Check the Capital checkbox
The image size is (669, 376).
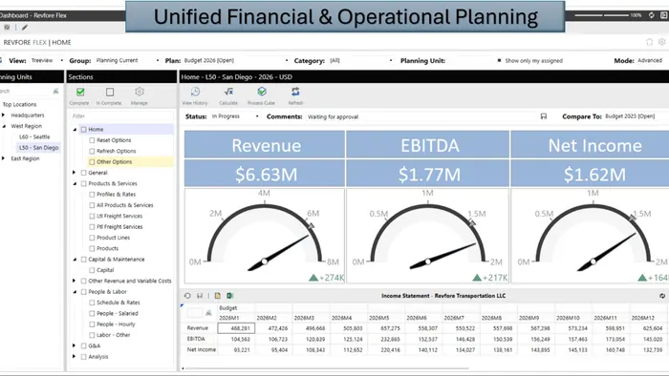[92, 270]
